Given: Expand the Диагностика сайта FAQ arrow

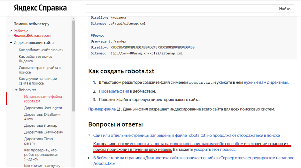Looking at the screenshot, I should tap(89, 158).
